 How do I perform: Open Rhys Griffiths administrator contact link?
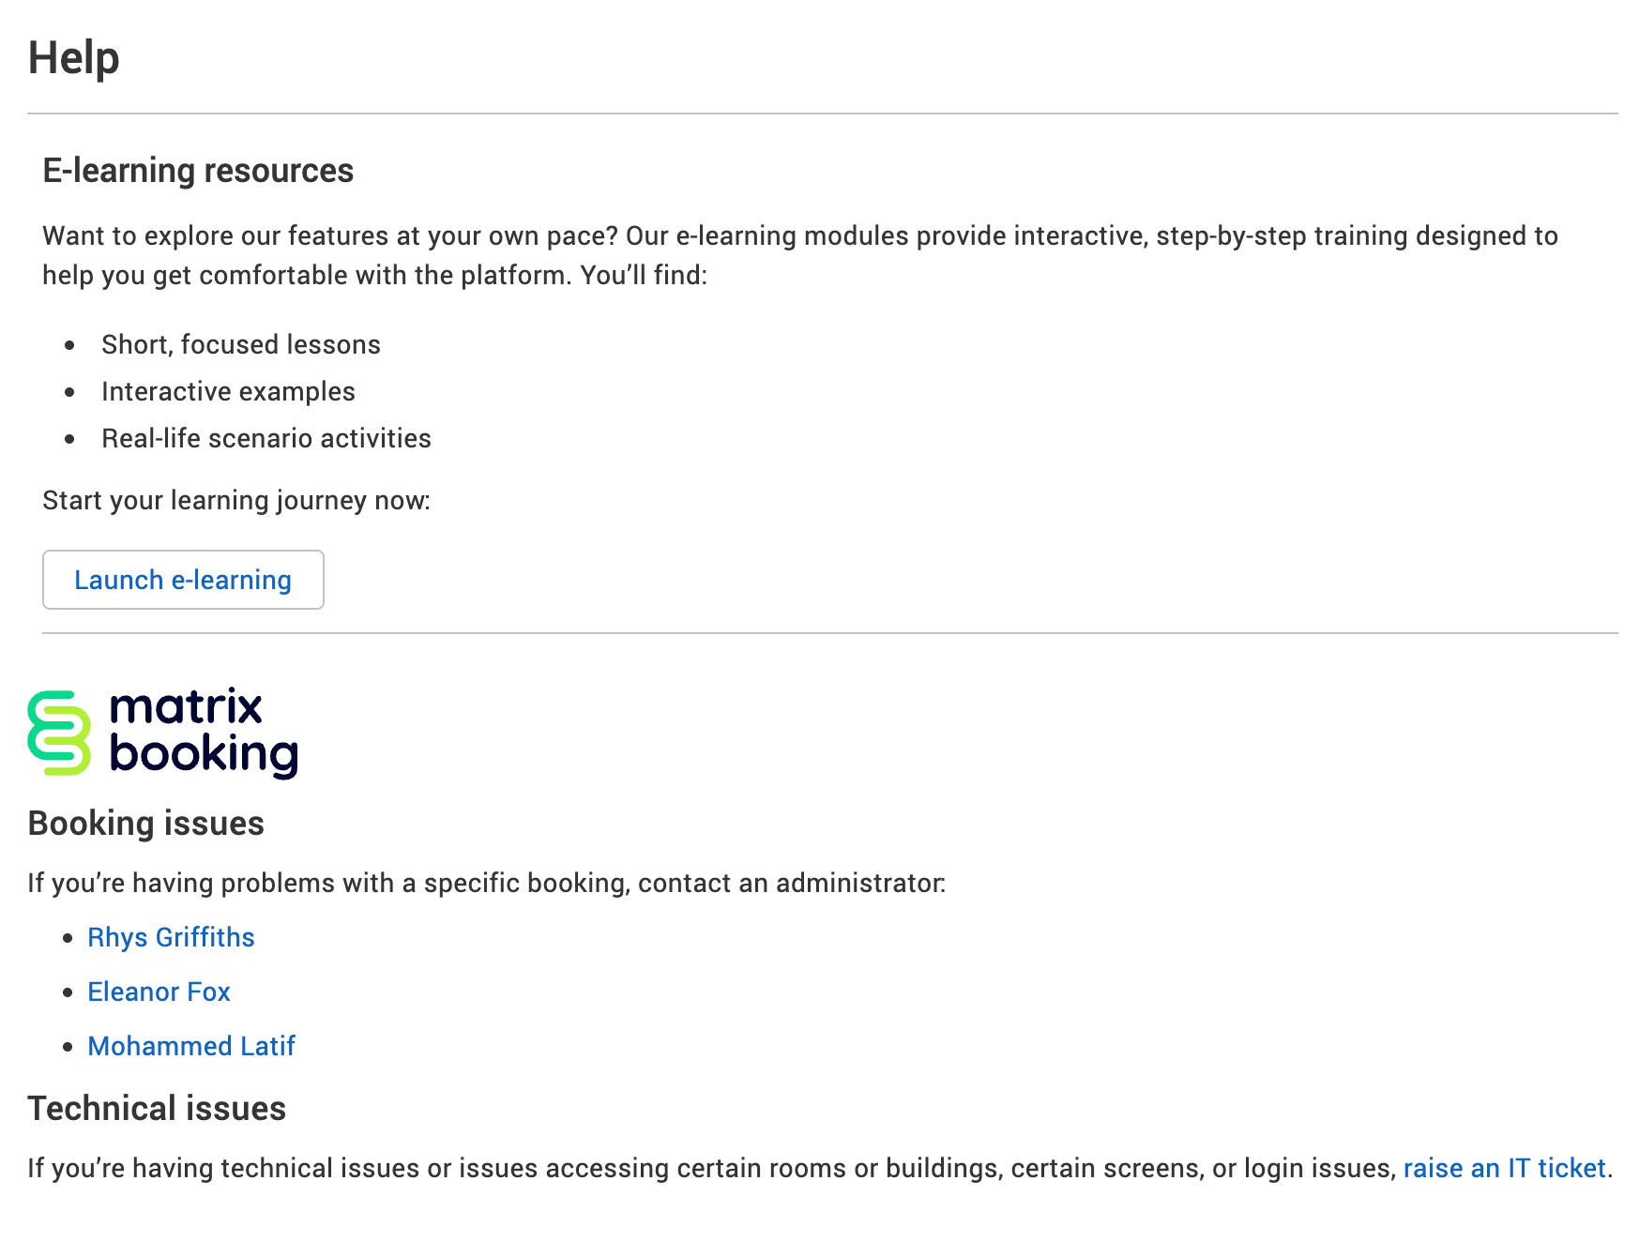[171, 937]
